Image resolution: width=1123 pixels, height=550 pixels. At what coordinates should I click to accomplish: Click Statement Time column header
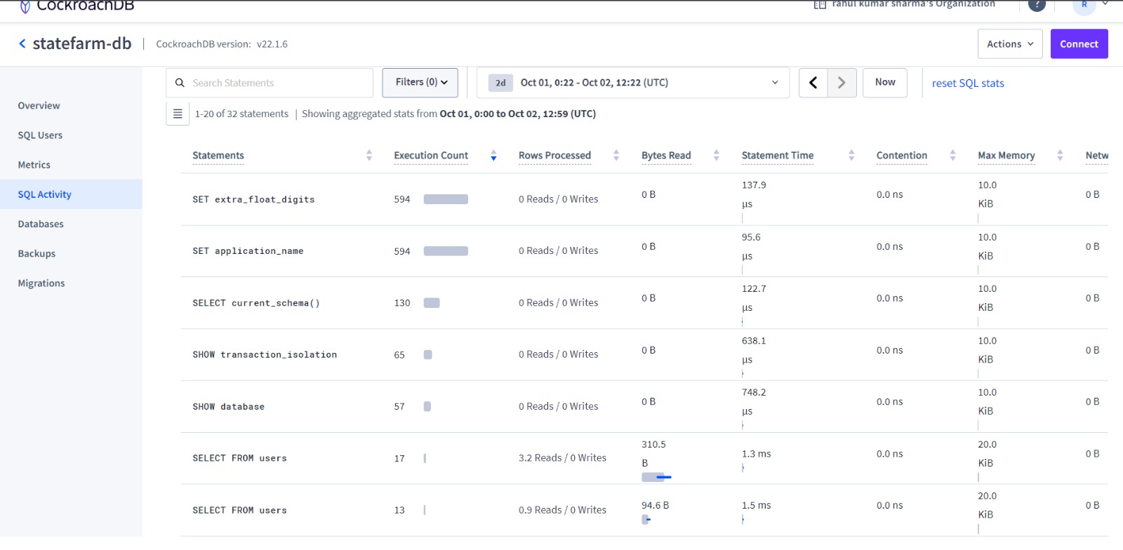click(778, 156)
